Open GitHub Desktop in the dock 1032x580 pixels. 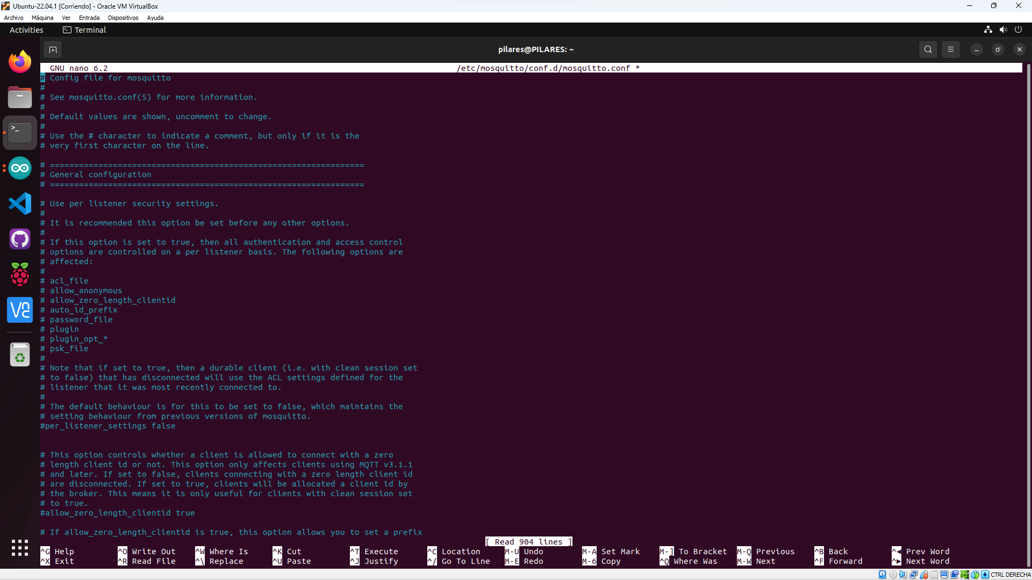coord(20,239)
